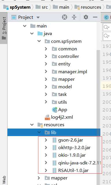Image resolution: width=111 pixels, height=185 pixels.
Task: Expand the common package
Action: point(46,49)
